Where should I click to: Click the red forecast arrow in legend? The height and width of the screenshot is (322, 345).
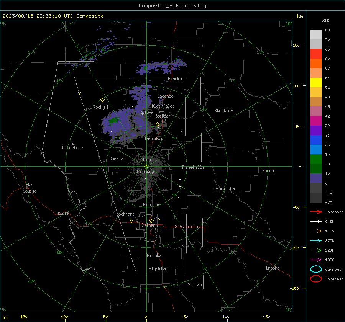(316, 212)
